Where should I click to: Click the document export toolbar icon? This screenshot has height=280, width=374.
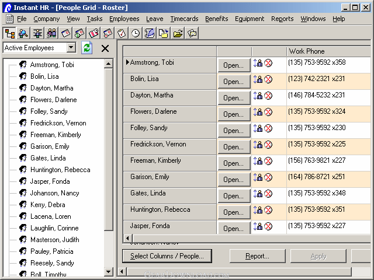(x=164, y=33)
